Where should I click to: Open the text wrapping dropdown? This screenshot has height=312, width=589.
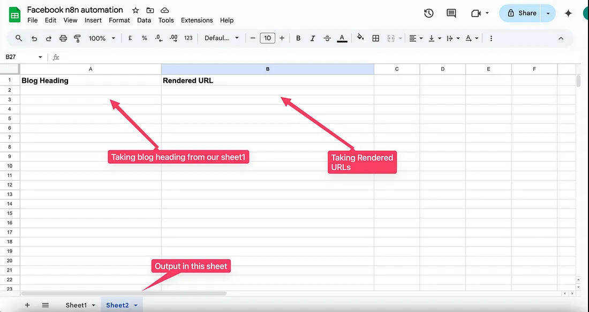point(453,38)
